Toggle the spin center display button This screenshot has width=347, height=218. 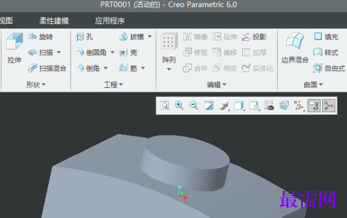click(329, 105)
